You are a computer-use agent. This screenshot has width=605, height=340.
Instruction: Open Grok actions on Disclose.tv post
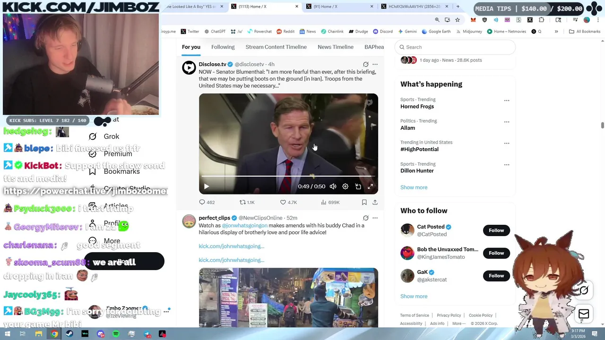point(365,64)
